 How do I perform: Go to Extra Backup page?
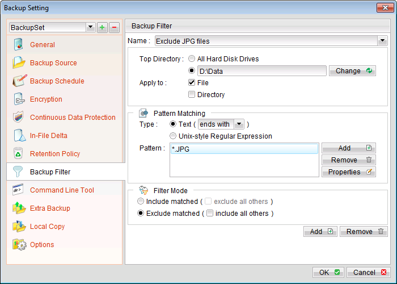point(50,208)
